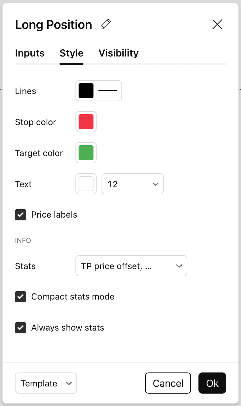This screenshot has width=241, height=406.
Task: Click the pencil icon to rename Long Position
Action: (106, 24)
